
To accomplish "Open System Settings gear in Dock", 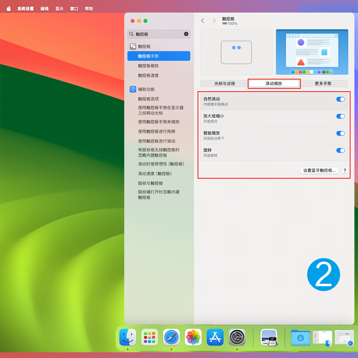I will pyautogui.click(x=237, y=337).
